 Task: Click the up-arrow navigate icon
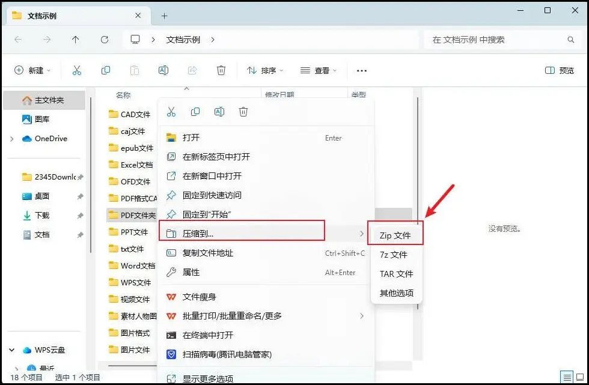(74, 40)
